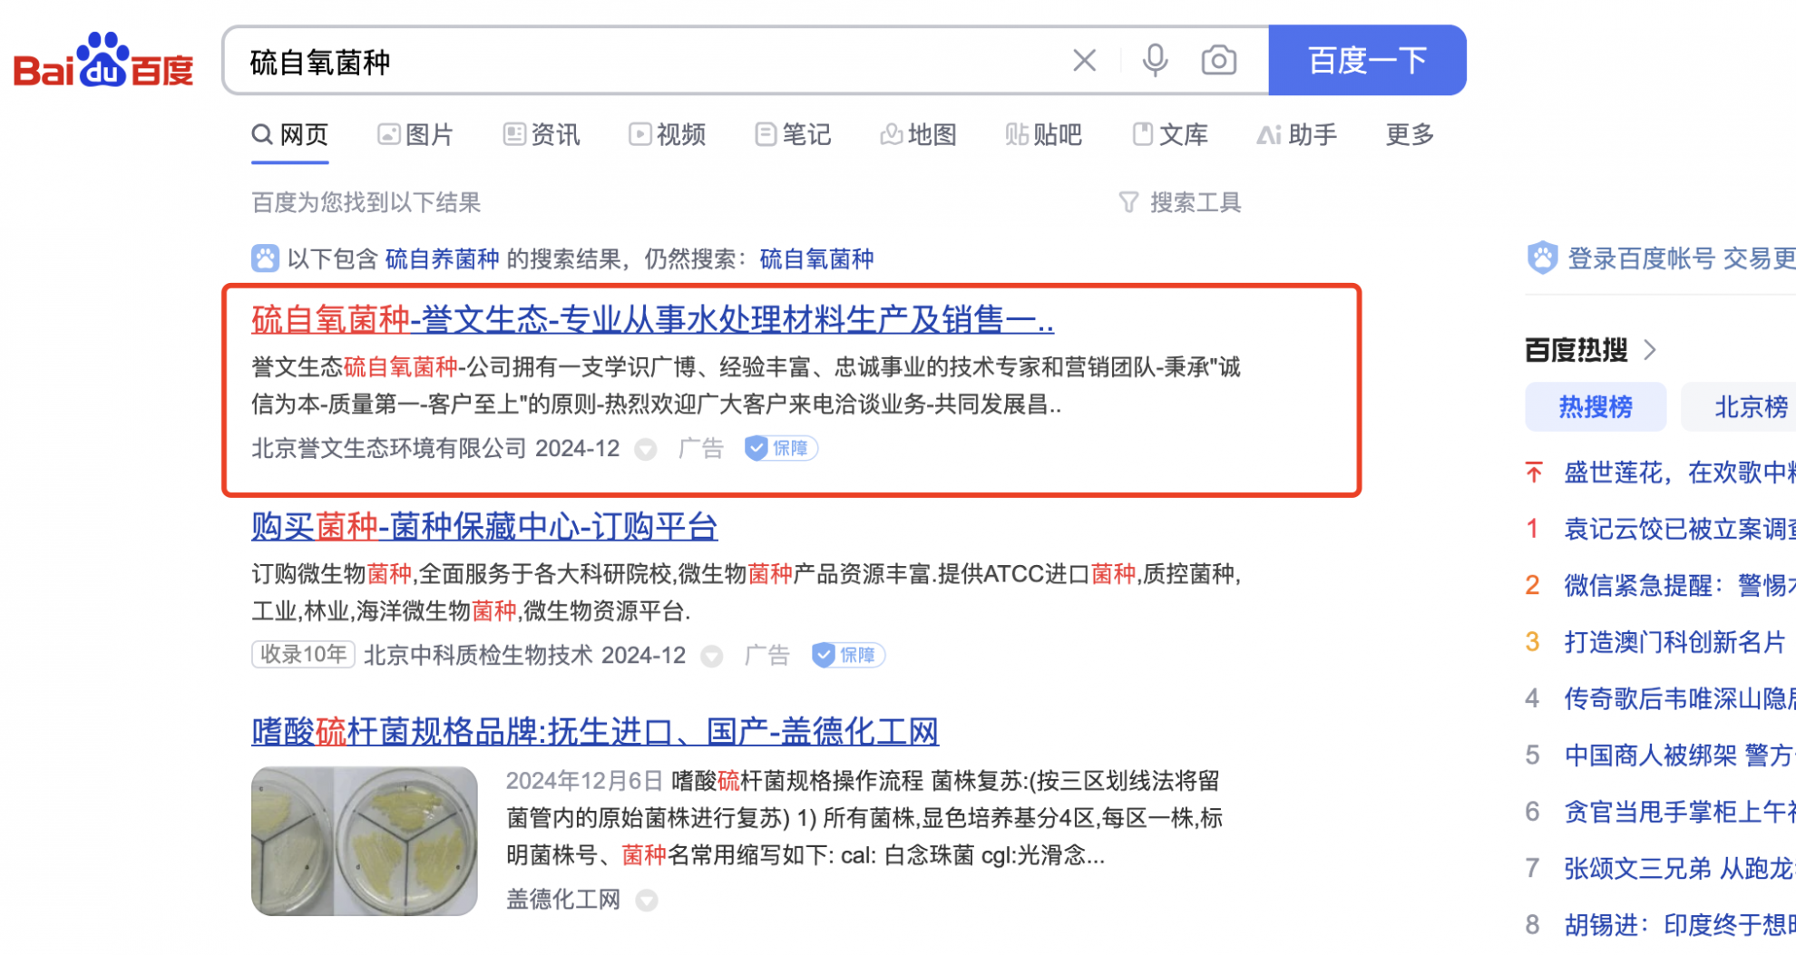Start voice search with microphone icon
1796x955 pixels.
[1155, 61]
